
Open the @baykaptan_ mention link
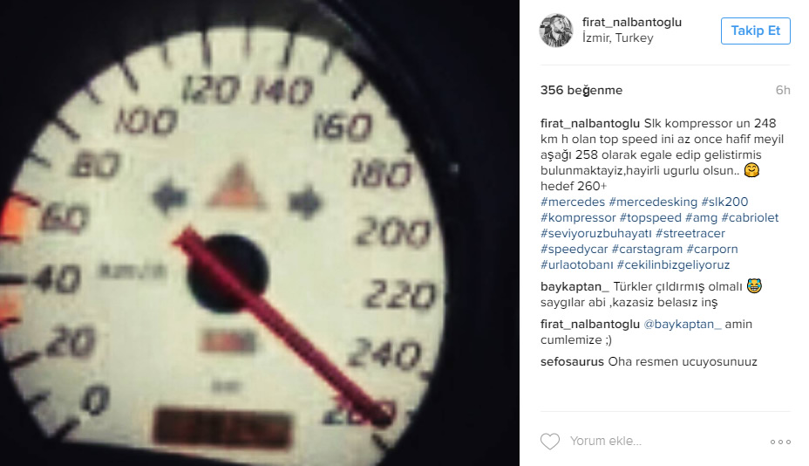pyautogui.click(x=682, y=325)
